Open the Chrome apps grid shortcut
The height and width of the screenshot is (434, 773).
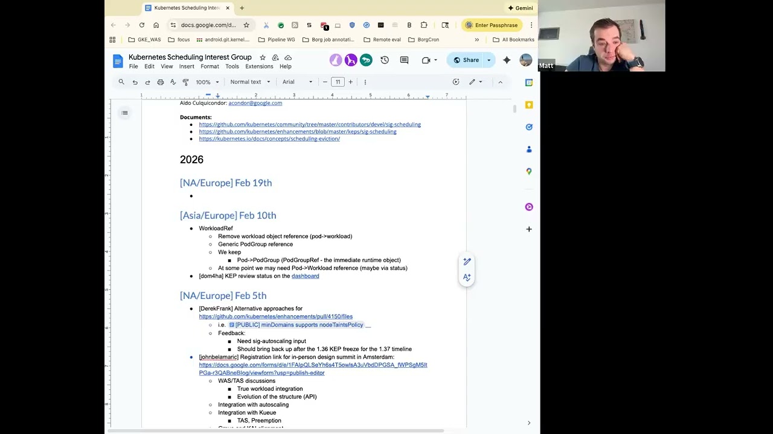(112, 40)
